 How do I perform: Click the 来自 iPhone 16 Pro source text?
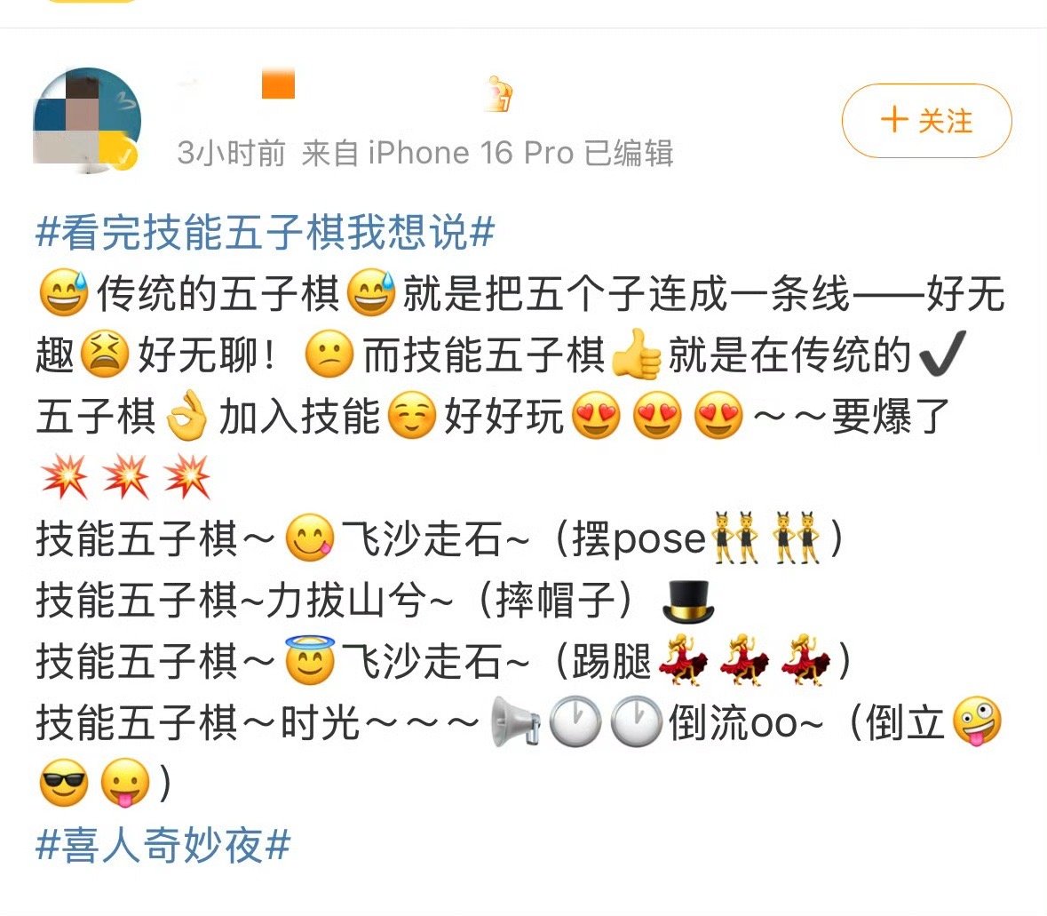tap(438, 154)
